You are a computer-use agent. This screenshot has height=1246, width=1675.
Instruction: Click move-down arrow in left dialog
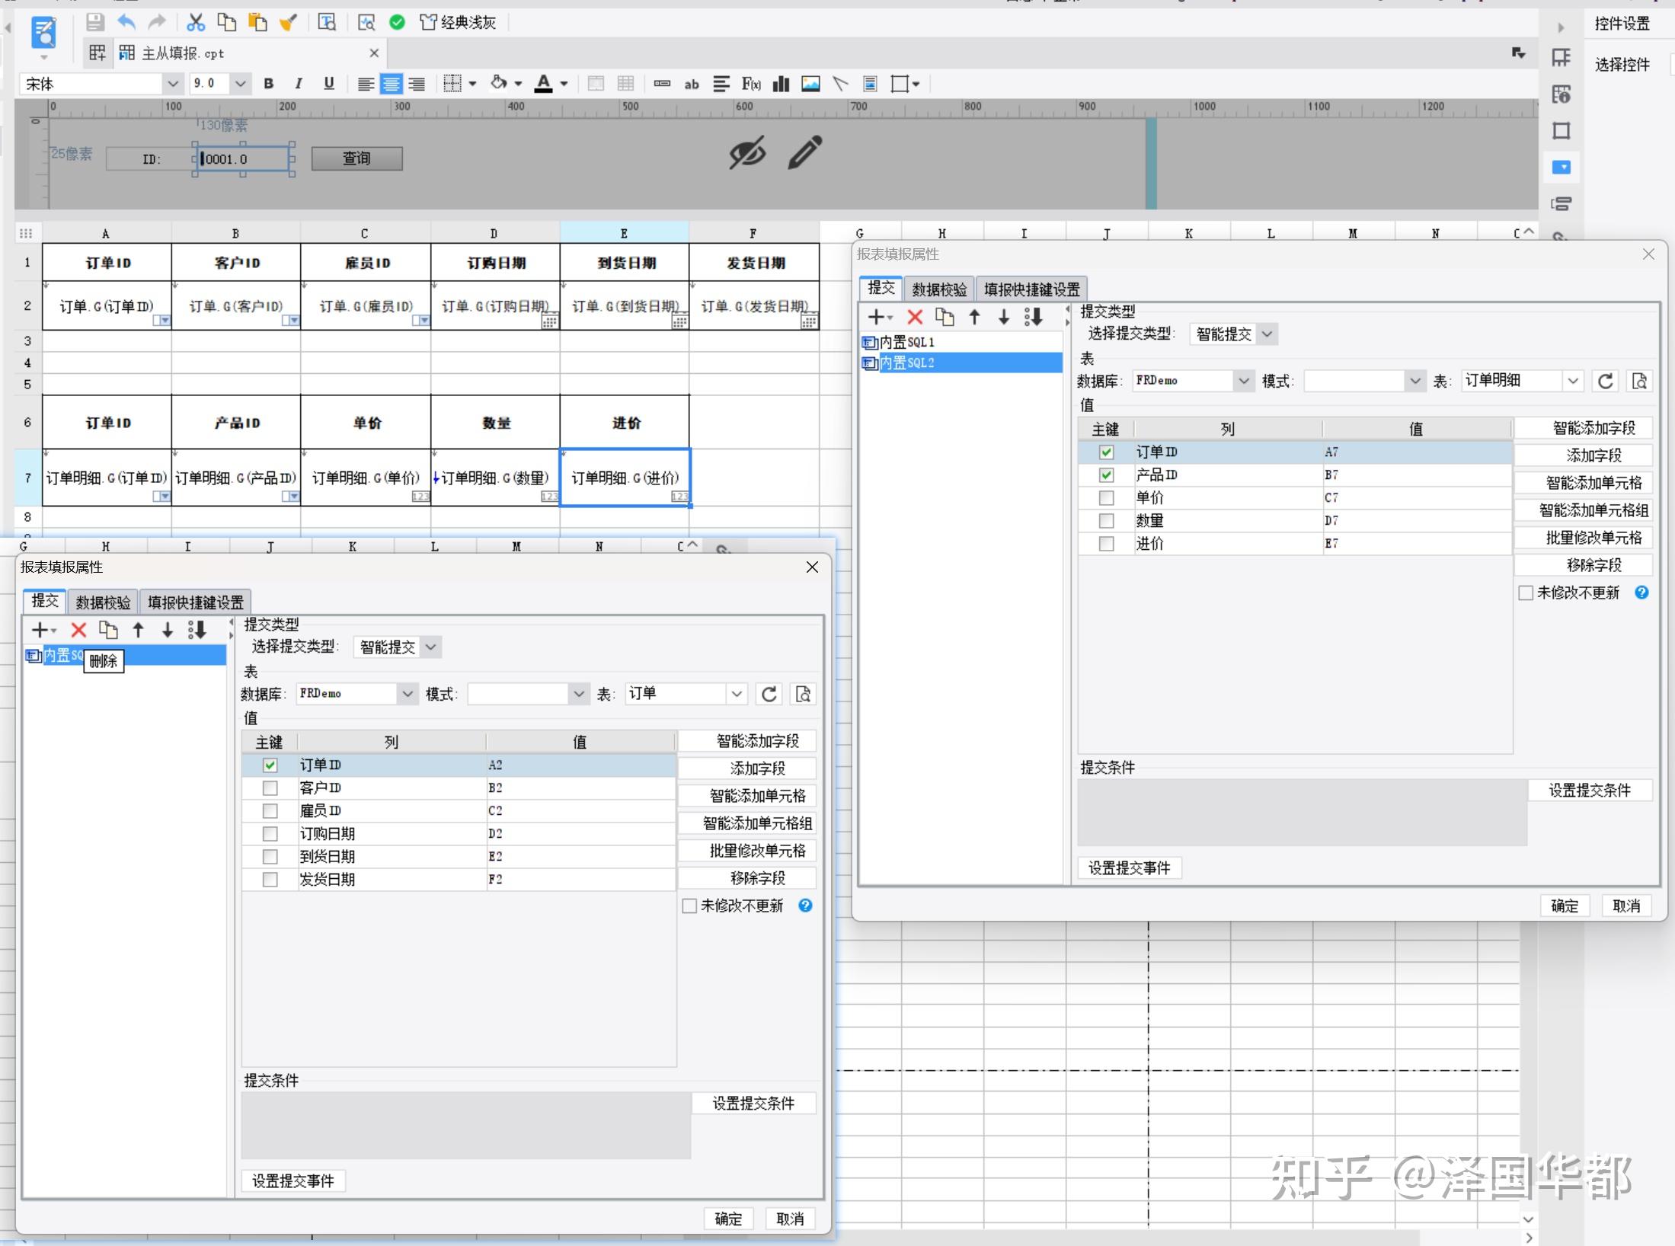[168, 630]
